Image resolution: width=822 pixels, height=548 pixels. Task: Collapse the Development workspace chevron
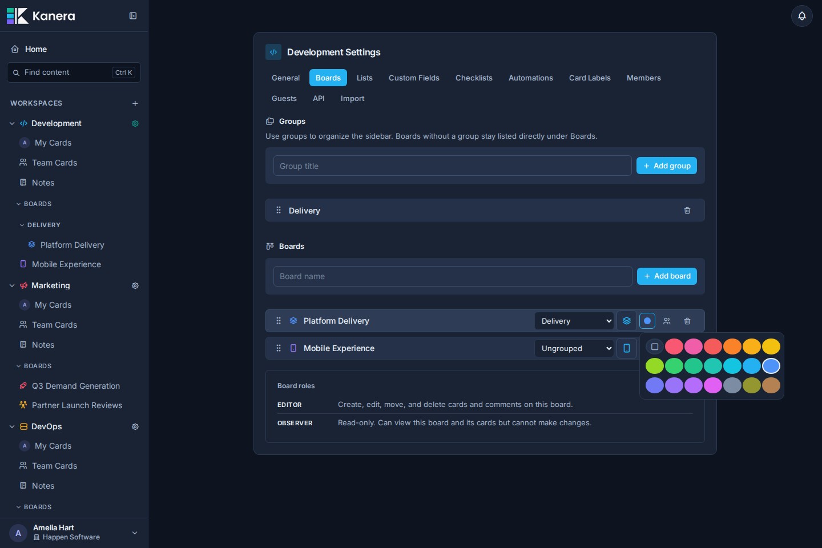(x=12, y=123)
